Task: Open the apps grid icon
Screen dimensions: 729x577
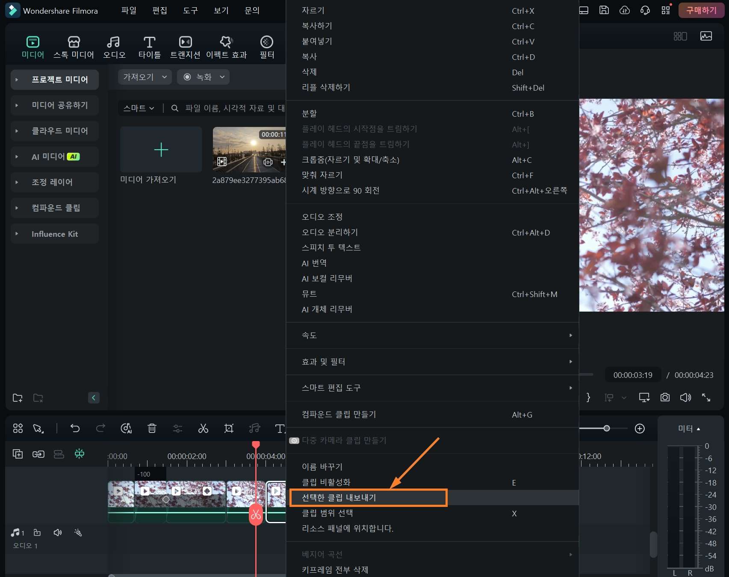Action: tap(666, 10)
